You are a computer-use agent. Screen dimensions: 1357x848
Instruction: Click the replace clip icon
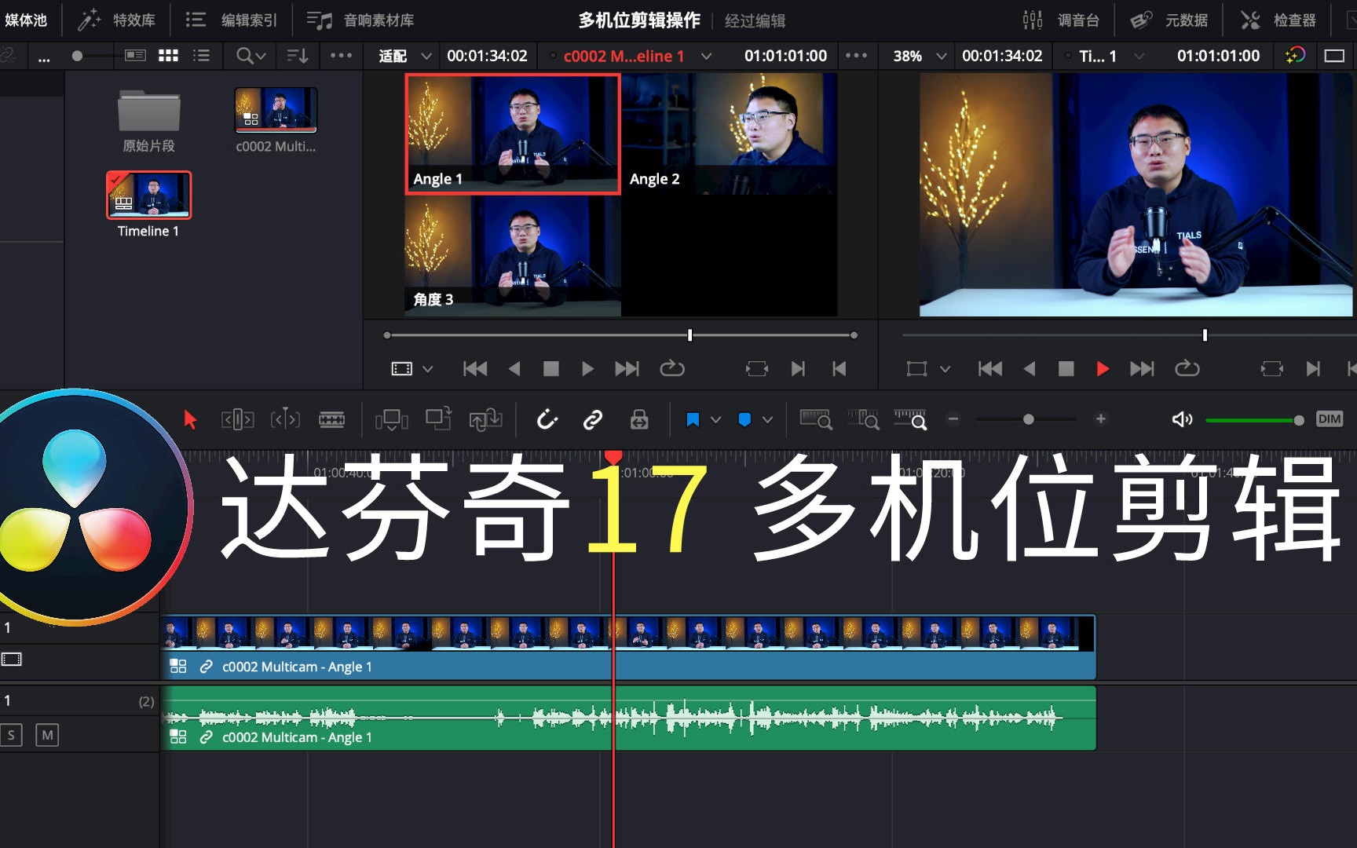tap(485, 420)
